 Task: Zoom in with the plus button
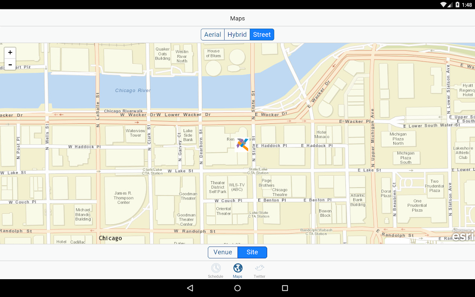point(10,53)
